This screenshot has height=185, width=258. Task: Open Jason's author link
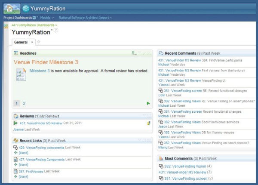163,126
